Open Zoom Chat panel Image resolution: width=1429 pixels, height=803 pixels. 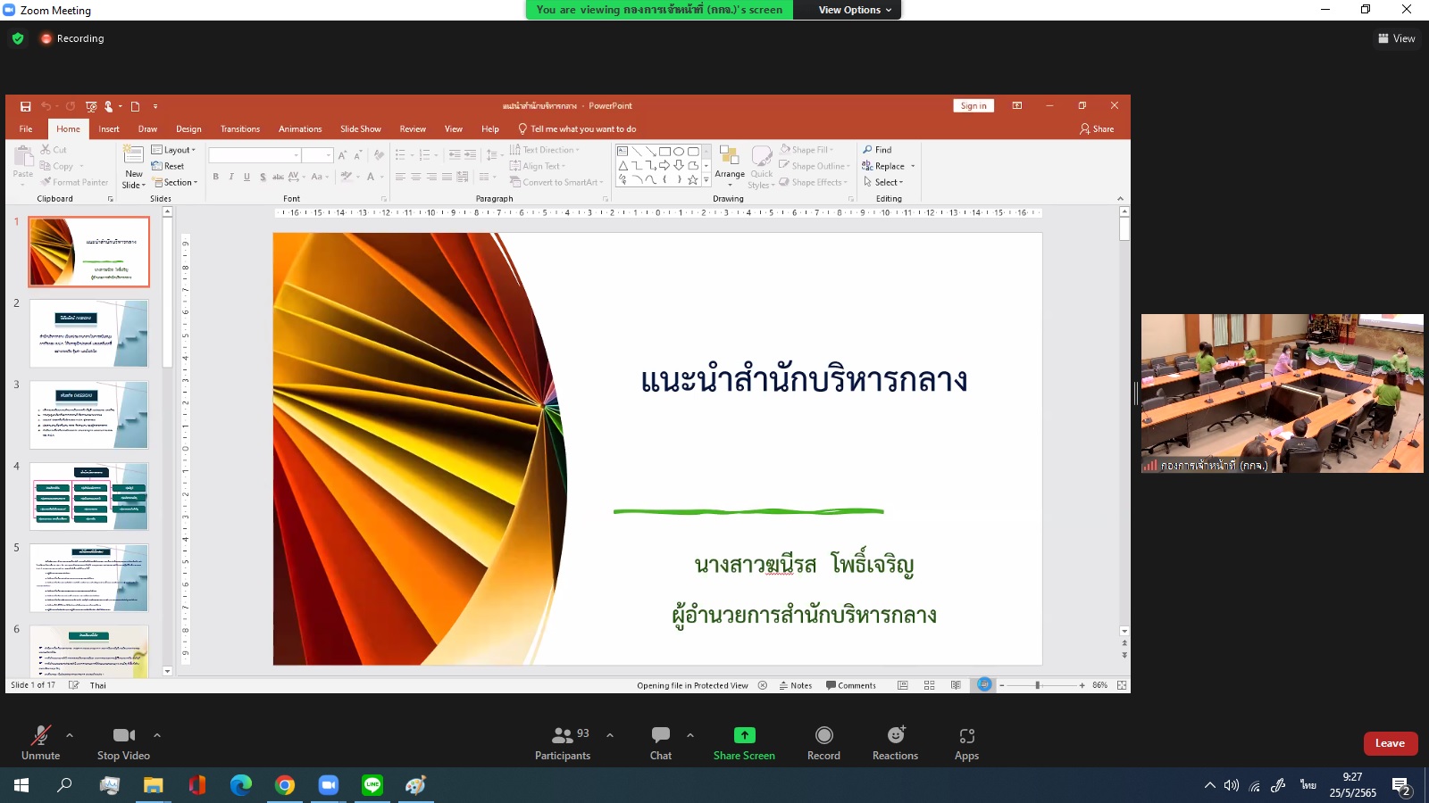tap(661, 742)
